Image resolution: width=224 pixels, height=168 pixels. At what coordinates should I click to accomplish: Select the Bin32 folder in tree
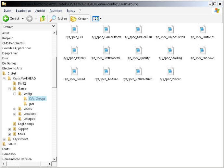(22, 83)
